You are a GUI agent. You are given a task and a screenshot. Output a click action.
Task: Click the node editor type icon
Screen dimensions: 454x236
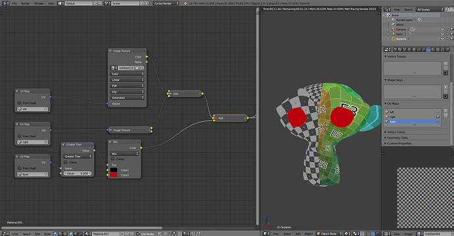click(5, 233)
